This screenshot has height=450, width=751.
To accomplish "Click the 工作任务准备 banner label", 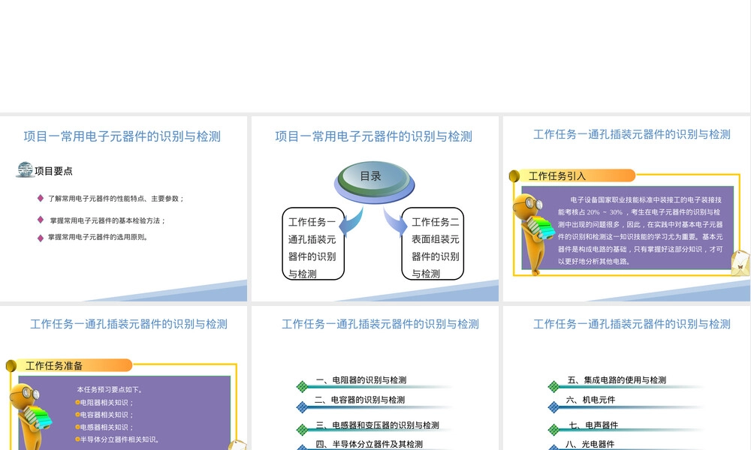I will point(53,366).
